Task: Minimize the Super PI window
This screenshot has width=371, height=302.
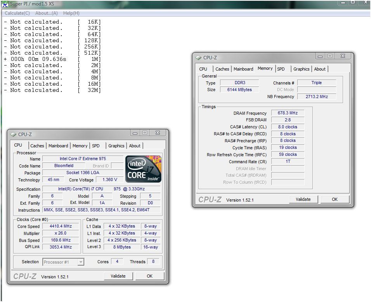Action: pyautogui.click(x=343, y=2)
